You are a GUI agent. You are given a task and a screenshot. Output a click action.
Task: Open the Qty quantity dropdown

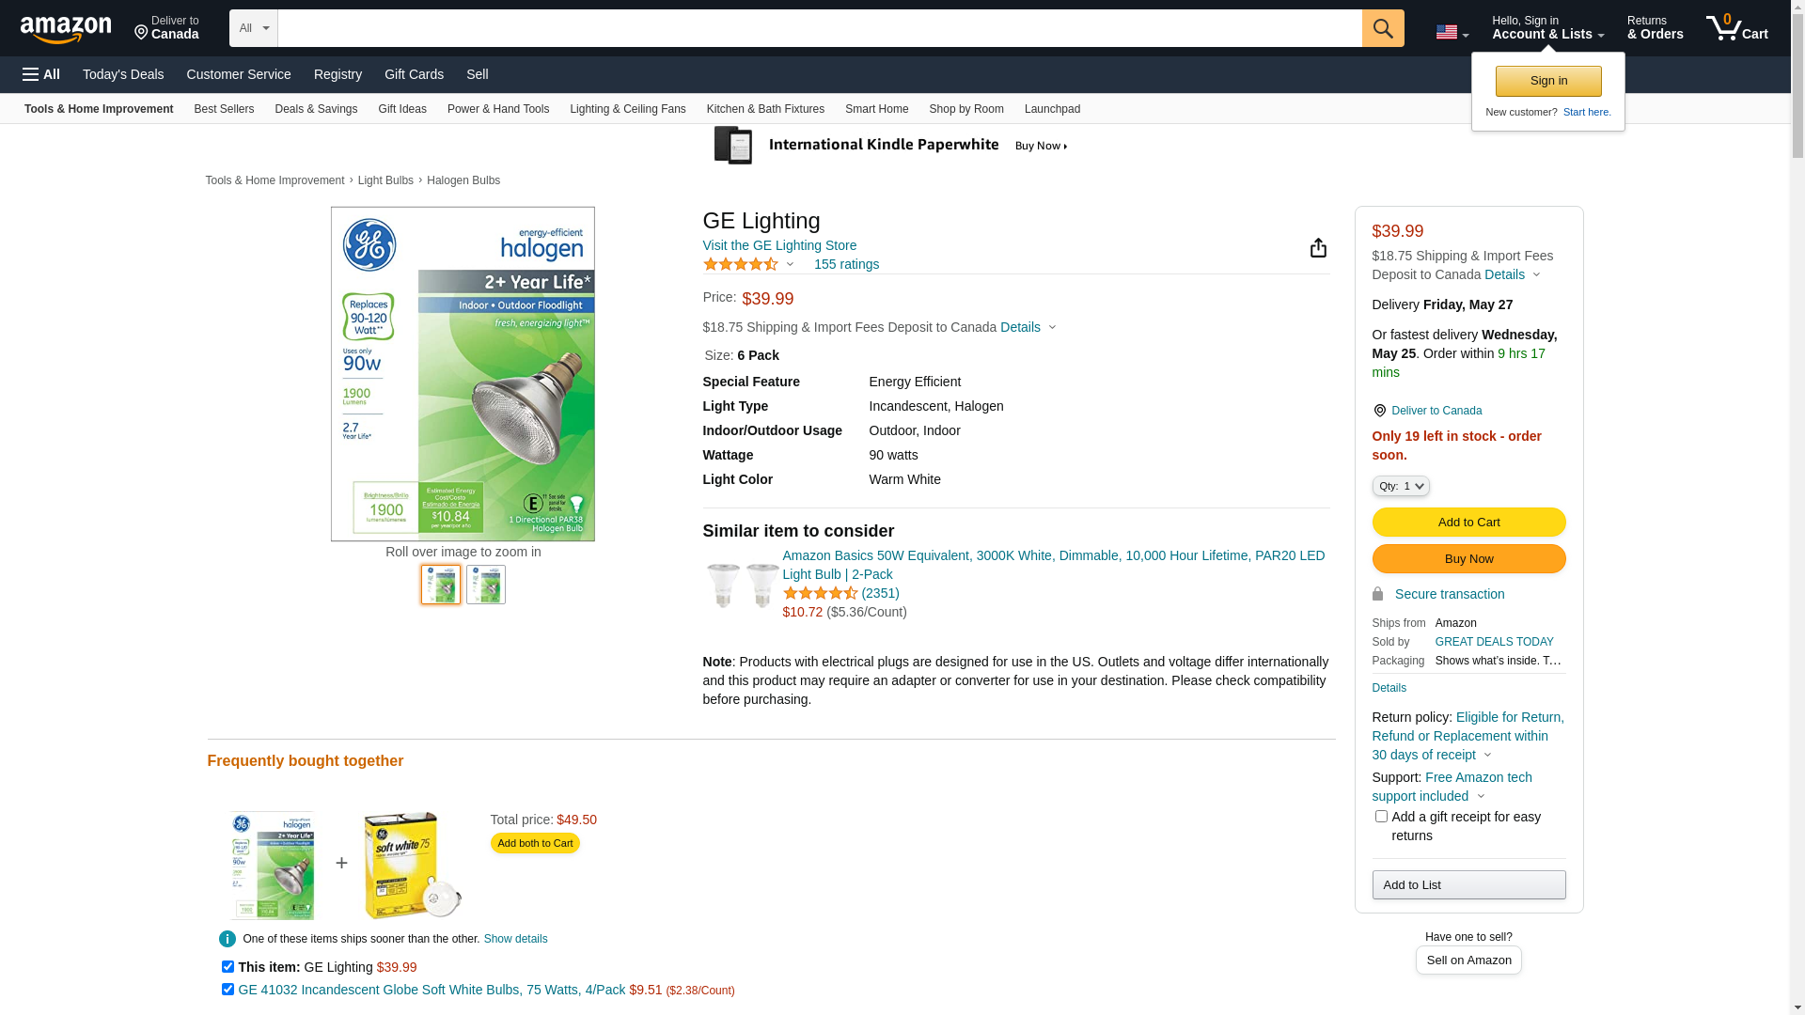[x=1401, y=486]
